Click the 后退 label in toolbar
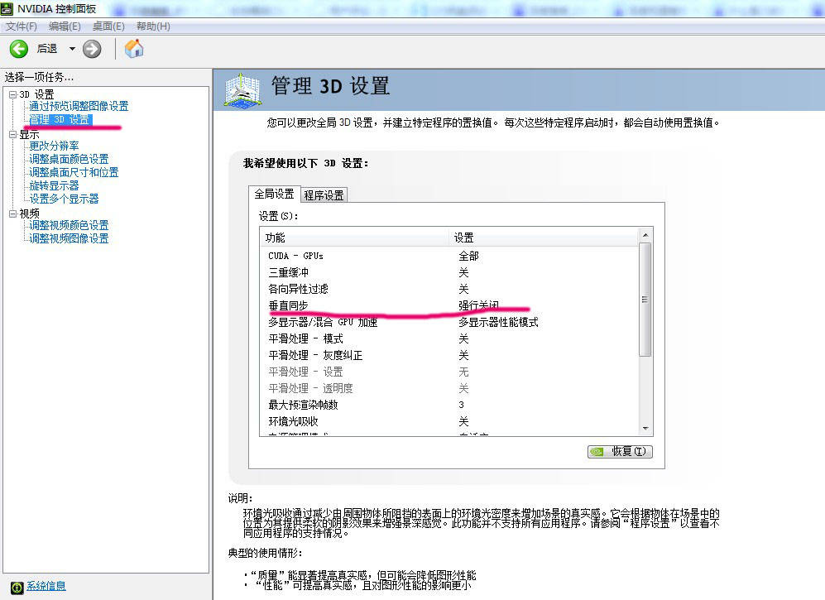Screen dimensions: 825x600 click(x=47, y=49)
